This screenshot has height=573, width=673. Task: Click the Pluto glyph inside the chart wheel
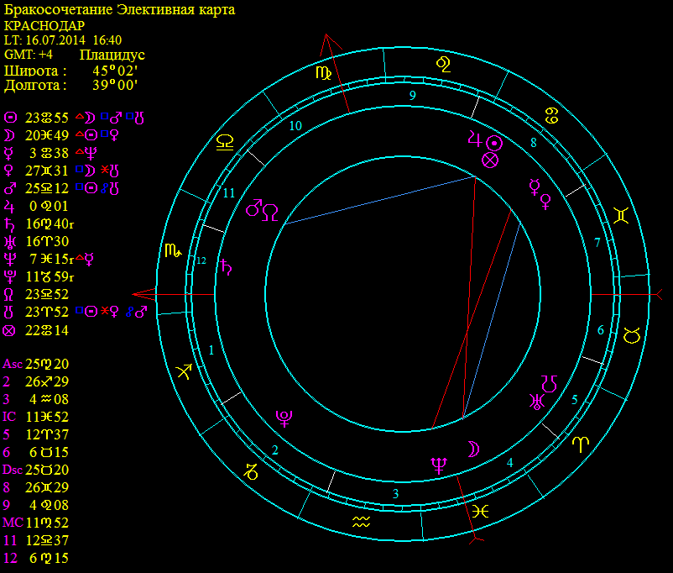(284, 418)
